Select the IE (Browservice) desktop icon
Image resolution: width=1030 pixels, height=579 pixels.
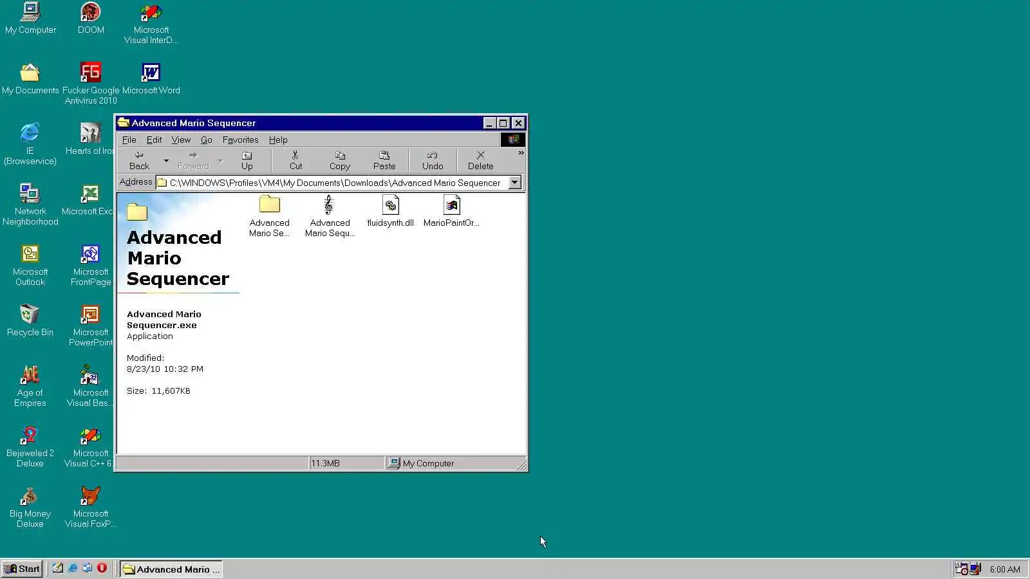coord(30,144)
